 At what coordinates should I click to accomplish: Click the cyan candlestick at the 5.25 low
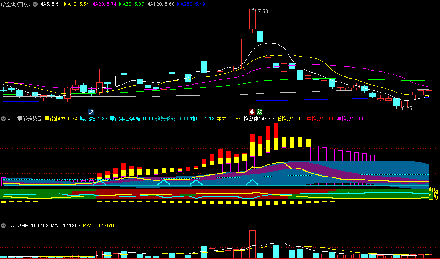(x=396, y=102)
